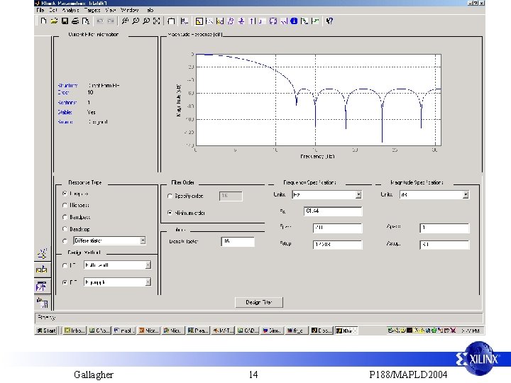Click the help question-mark toolbar icon
This screenshot has height=383, width=511.
coord(329,21)
